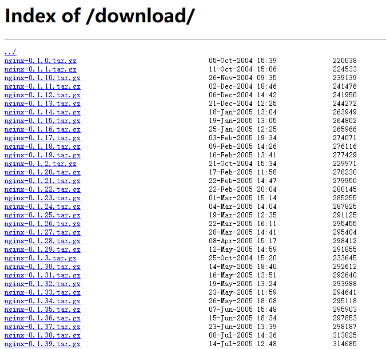Image resolution: width=386 pixels, height=349 pixels.
Task: Download nginx-0.1.3.tar.gz
Action: pos(41,258)
